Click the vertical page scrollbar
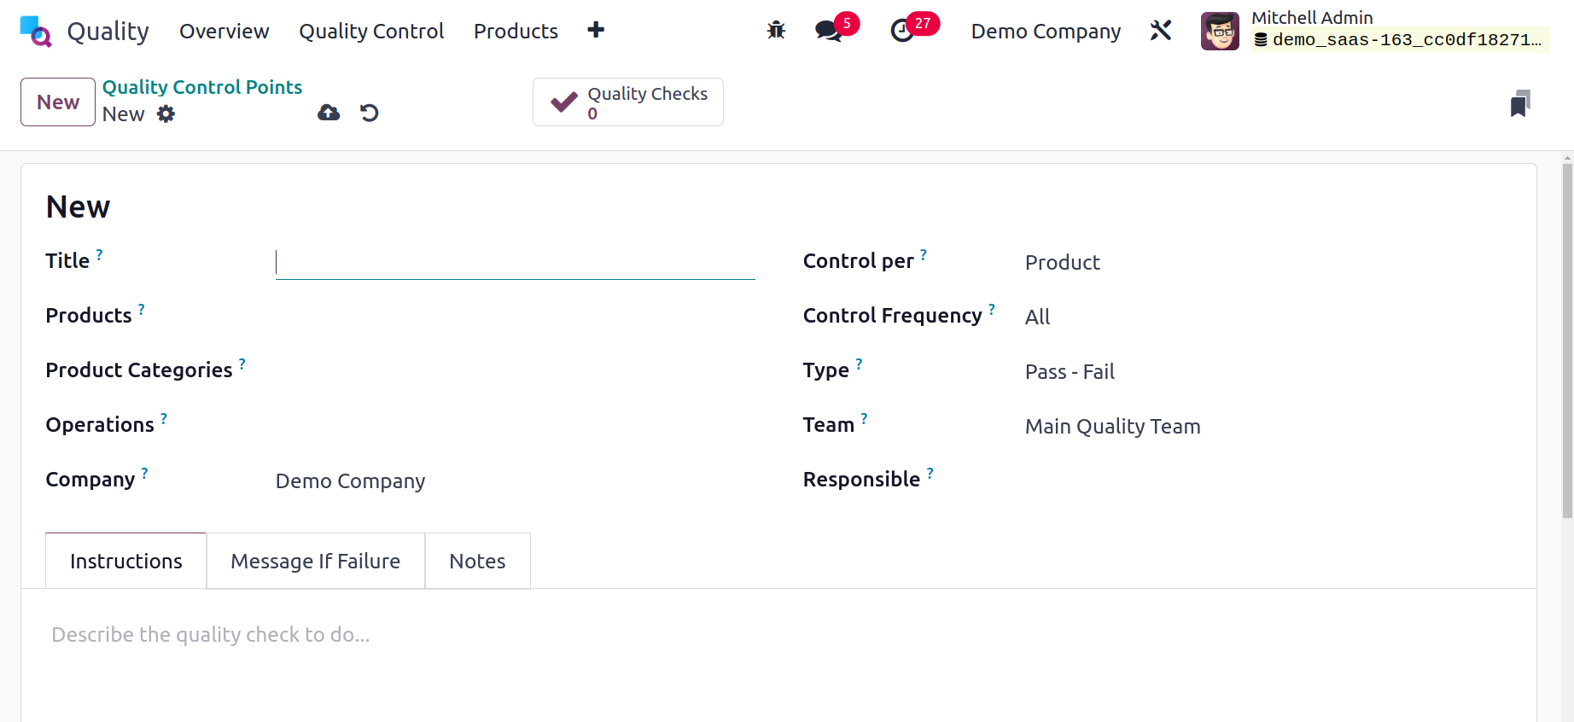This screenshot has height=722, width=1574. [x=1567, y=341]
